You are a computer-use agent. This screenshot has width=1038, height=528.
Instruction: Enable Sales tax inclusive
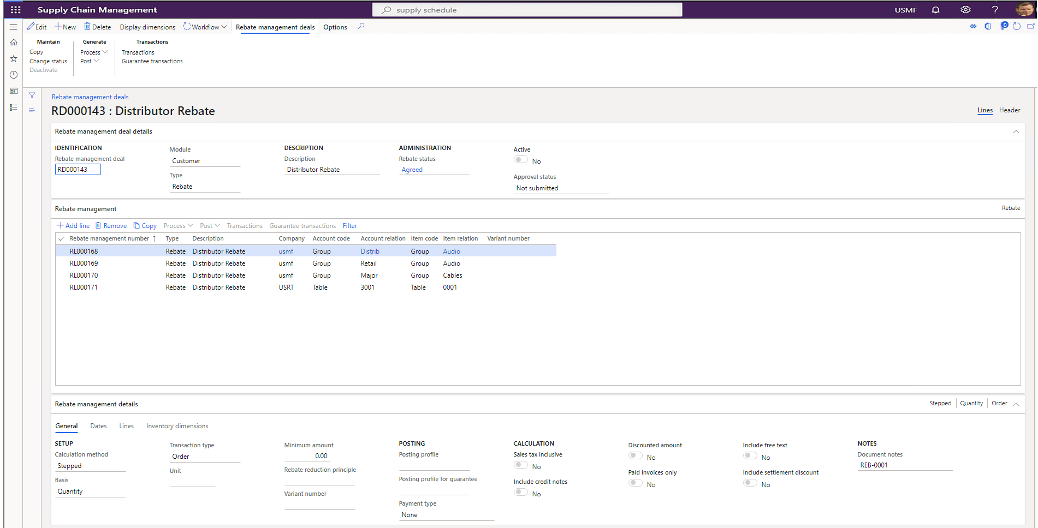coord(520,464)
